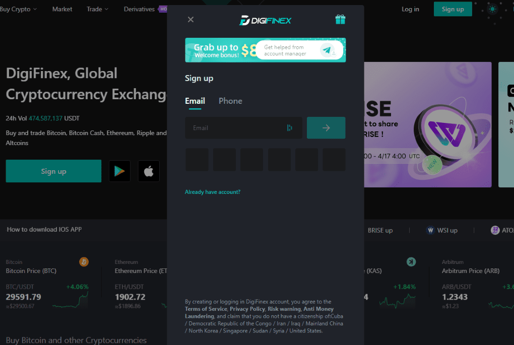Screen dimensions: 514x345
Task: Click the Log in link
Action: (x=410, y=9)
